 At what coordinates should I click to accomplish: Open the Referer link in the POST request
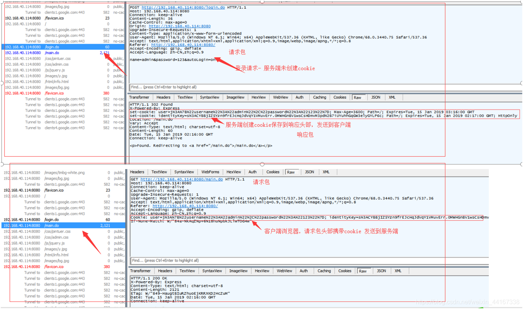tap(183, 45)
